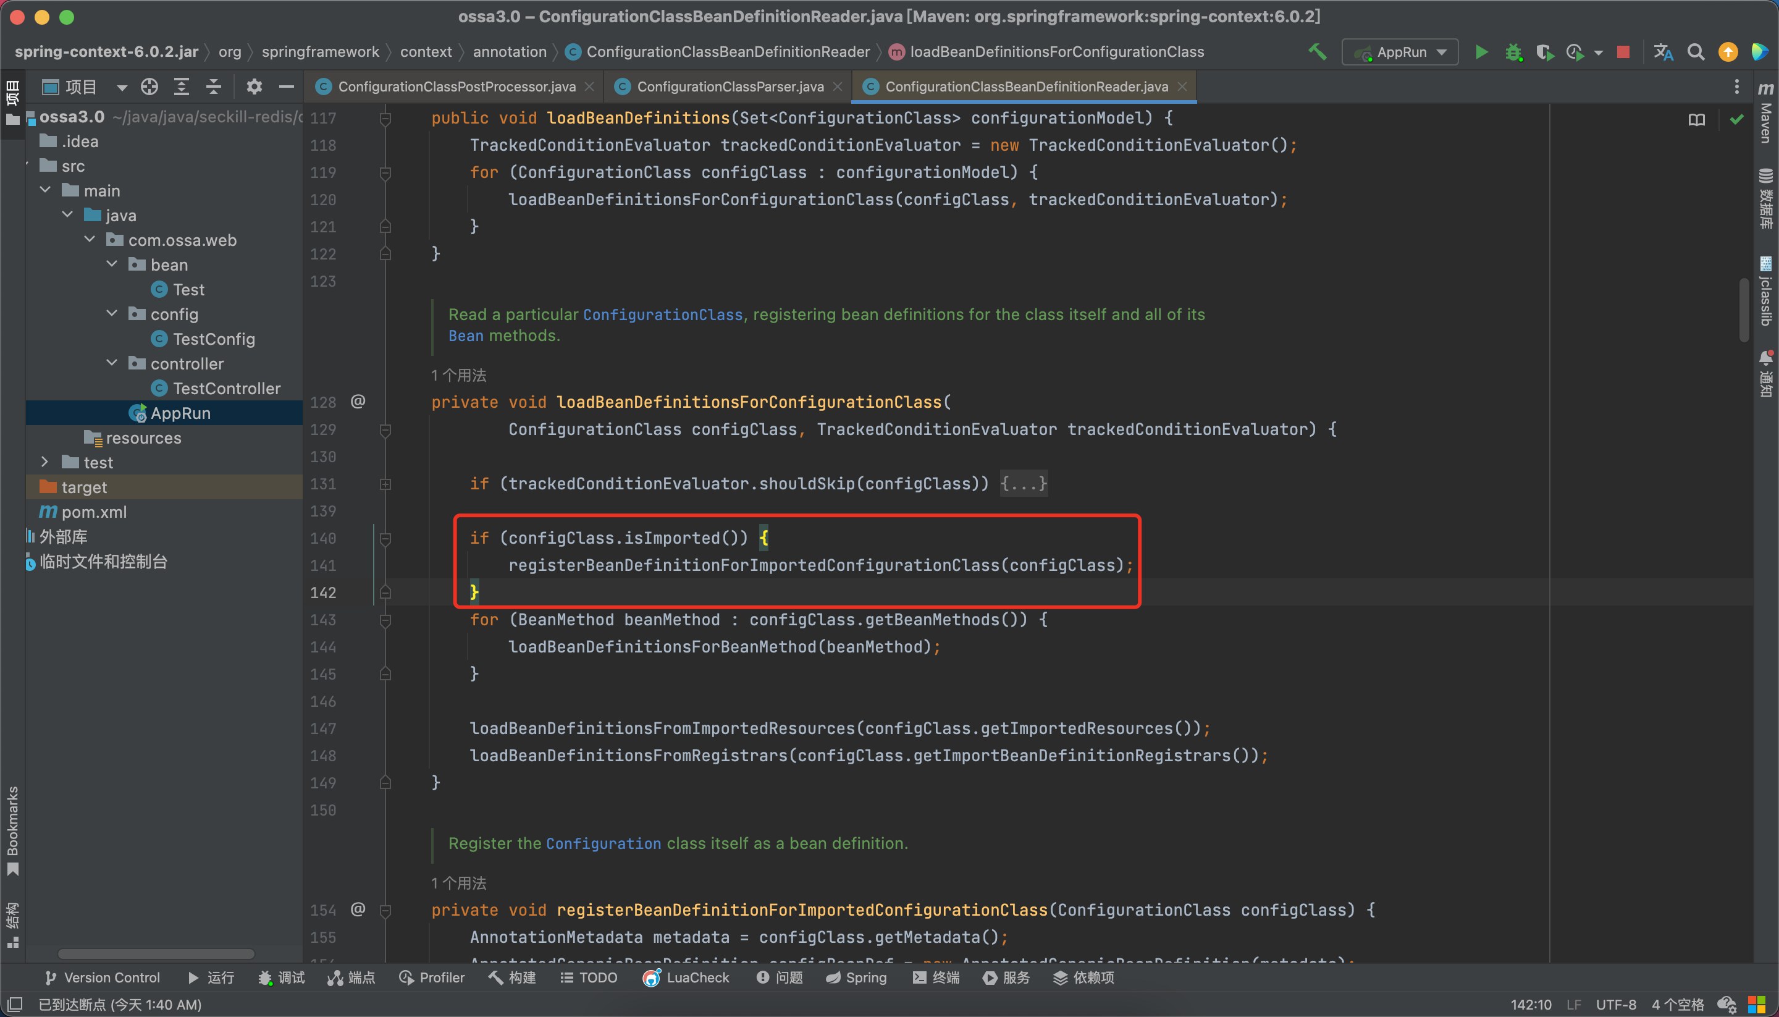Switch to ConfigurationClassParser.java tab
This screenshot has height=1017, width=1779.
tap(730, 87)
